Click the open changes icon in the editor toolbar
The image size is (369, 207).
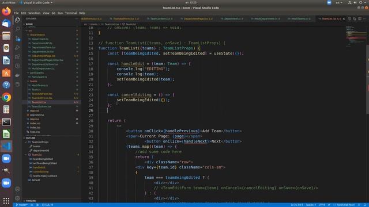point(355,18)
